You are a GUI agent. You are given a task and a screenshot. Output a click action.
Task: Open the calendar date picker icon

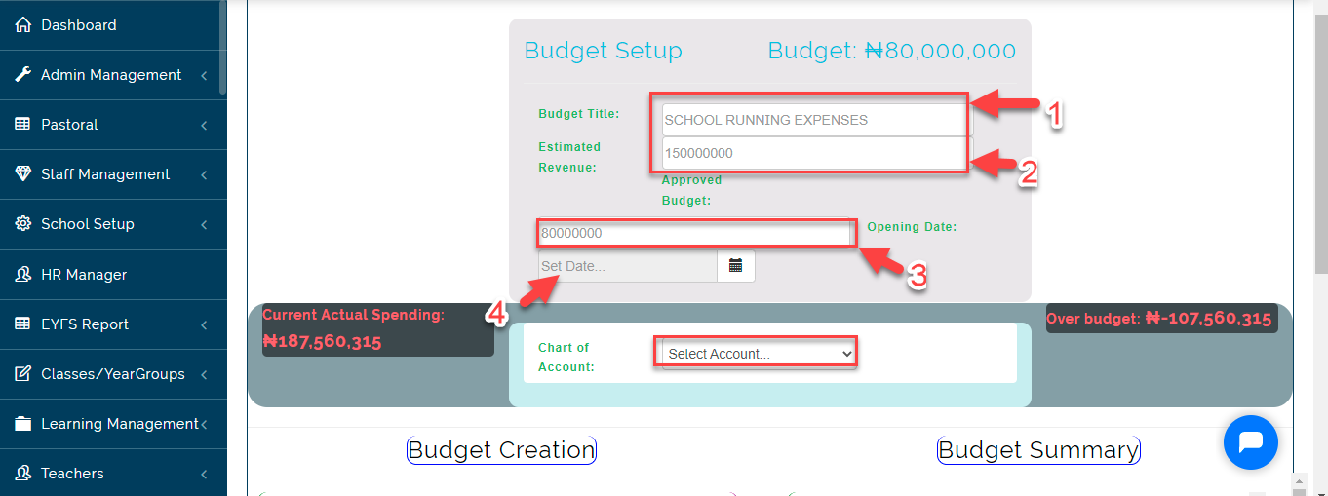pyautogui.click(x=736, y=266)
